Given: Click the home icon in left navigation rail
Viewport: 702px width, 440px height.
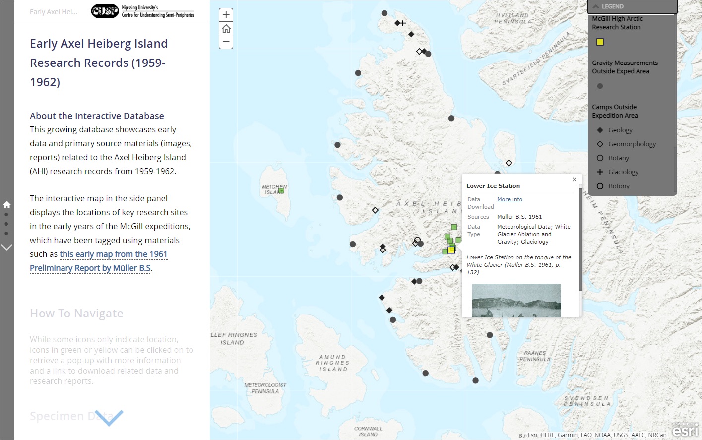Looking at the screenshot, I should tap(7, 204).
